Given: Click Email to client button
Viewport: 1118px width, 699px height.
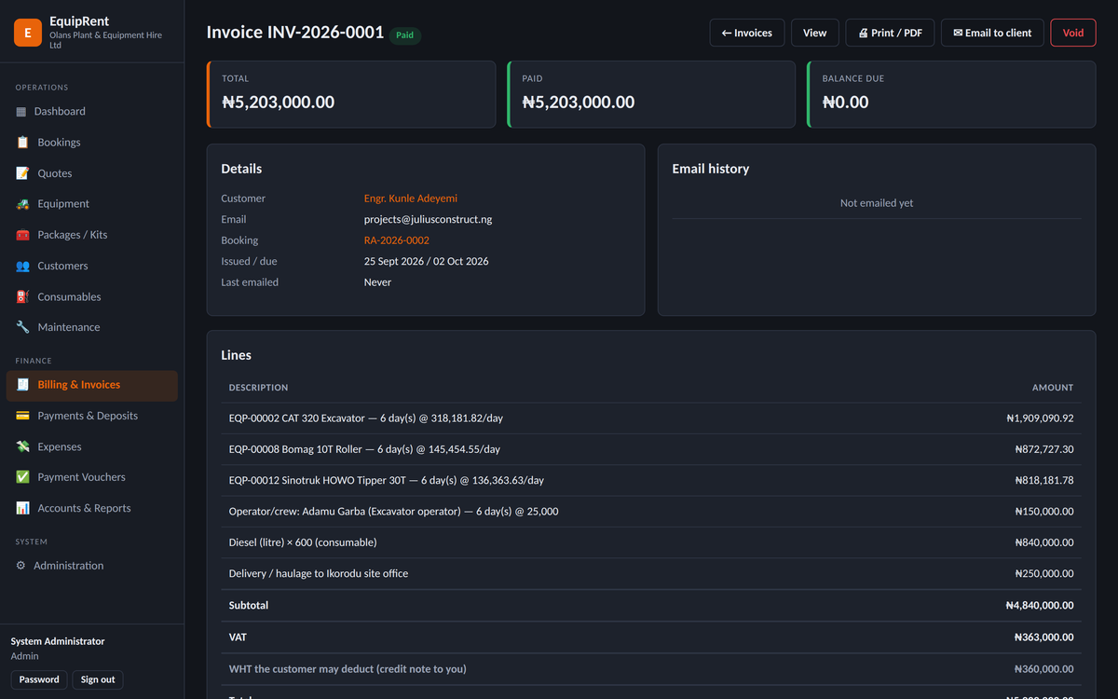Looking at the screenshot, I should pos(992,33).
